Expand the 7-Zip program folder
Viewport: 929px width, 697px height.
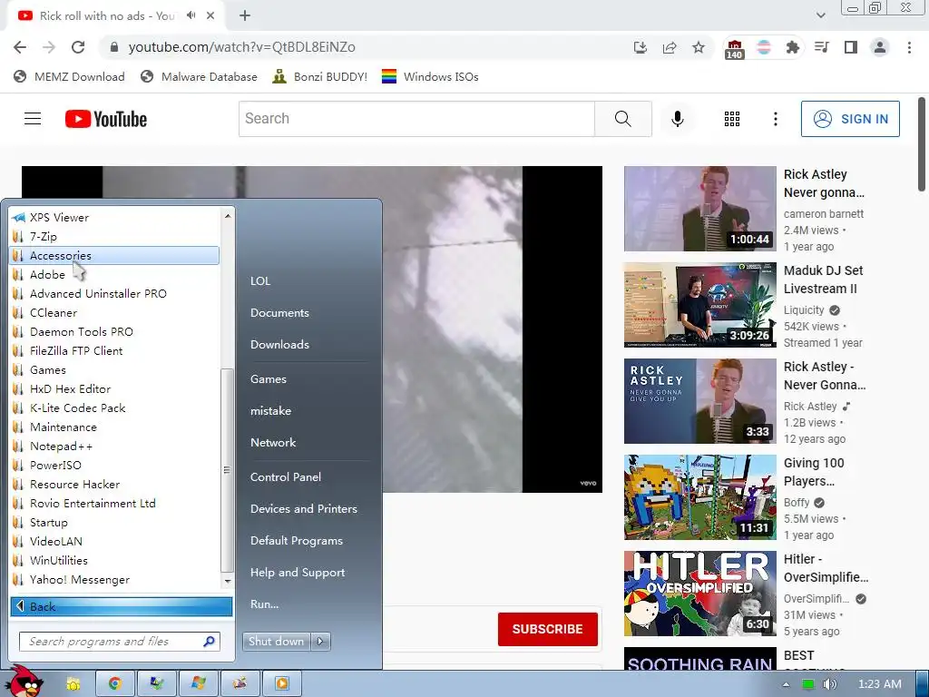(115, 237)
